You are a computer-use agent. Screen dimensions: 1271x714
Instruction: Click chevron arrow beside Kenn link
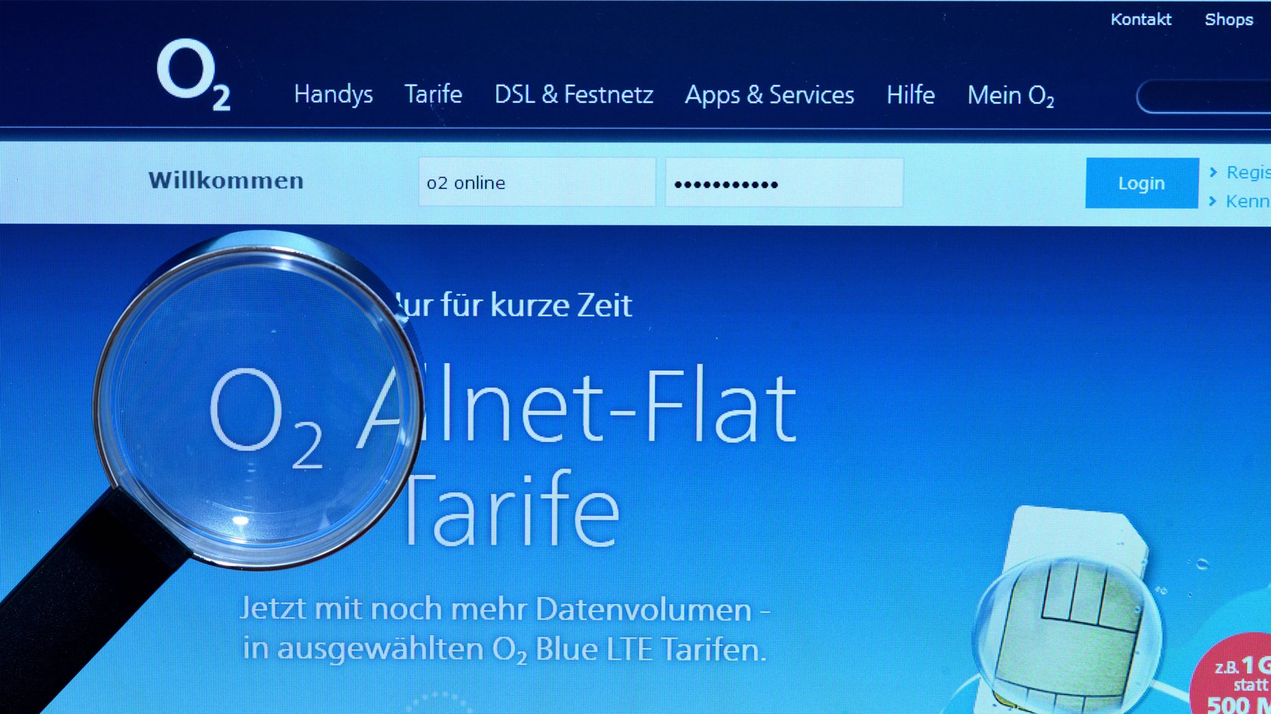pyautogui.click(x=1213, y=201)
